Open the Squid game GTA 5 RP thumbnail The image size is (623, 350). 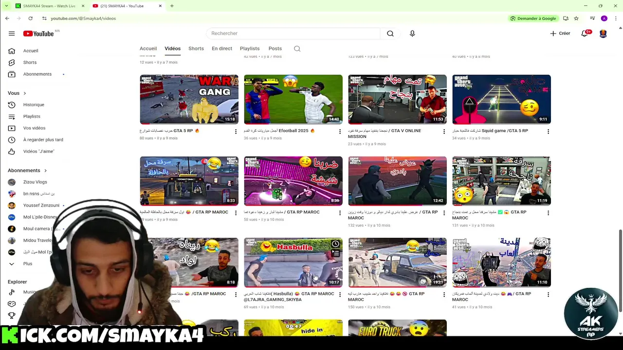pos(501,99)
